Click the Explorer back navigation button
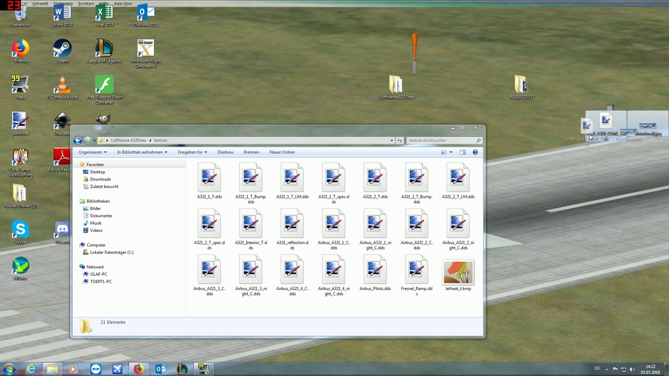The image size is (669, 376). [77, 140]
